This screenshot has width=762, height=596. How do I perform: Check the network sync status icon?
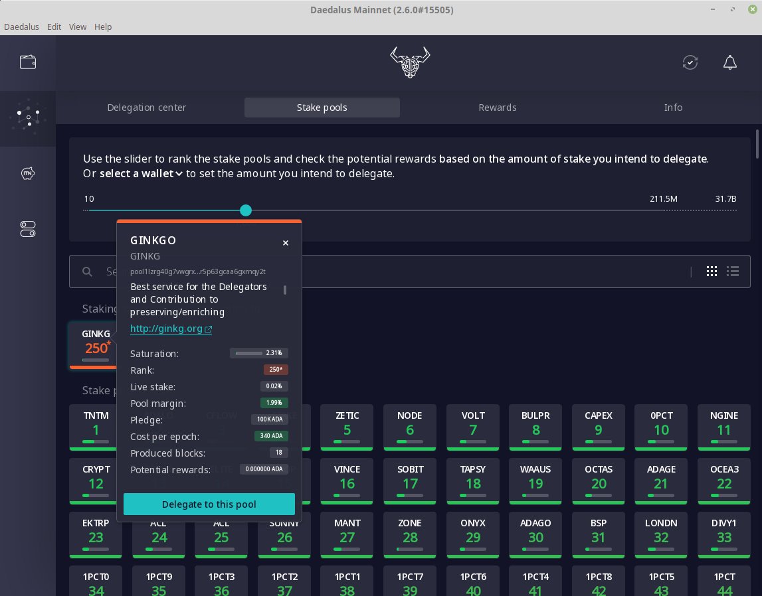690,62
